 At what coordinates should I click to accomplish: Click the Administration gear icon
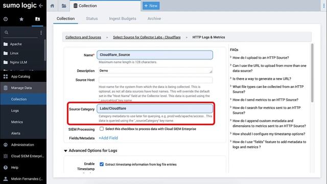pyautogui.click(x=6, y=145)
